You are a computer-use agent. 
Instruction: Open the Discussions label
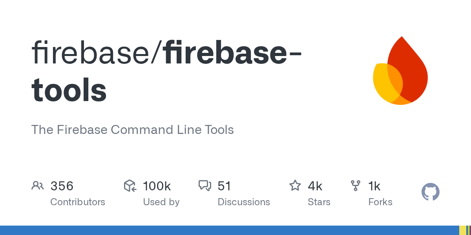click(244, 202)
